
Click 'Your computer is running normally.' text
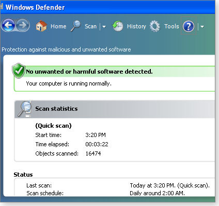pos(69,83)
